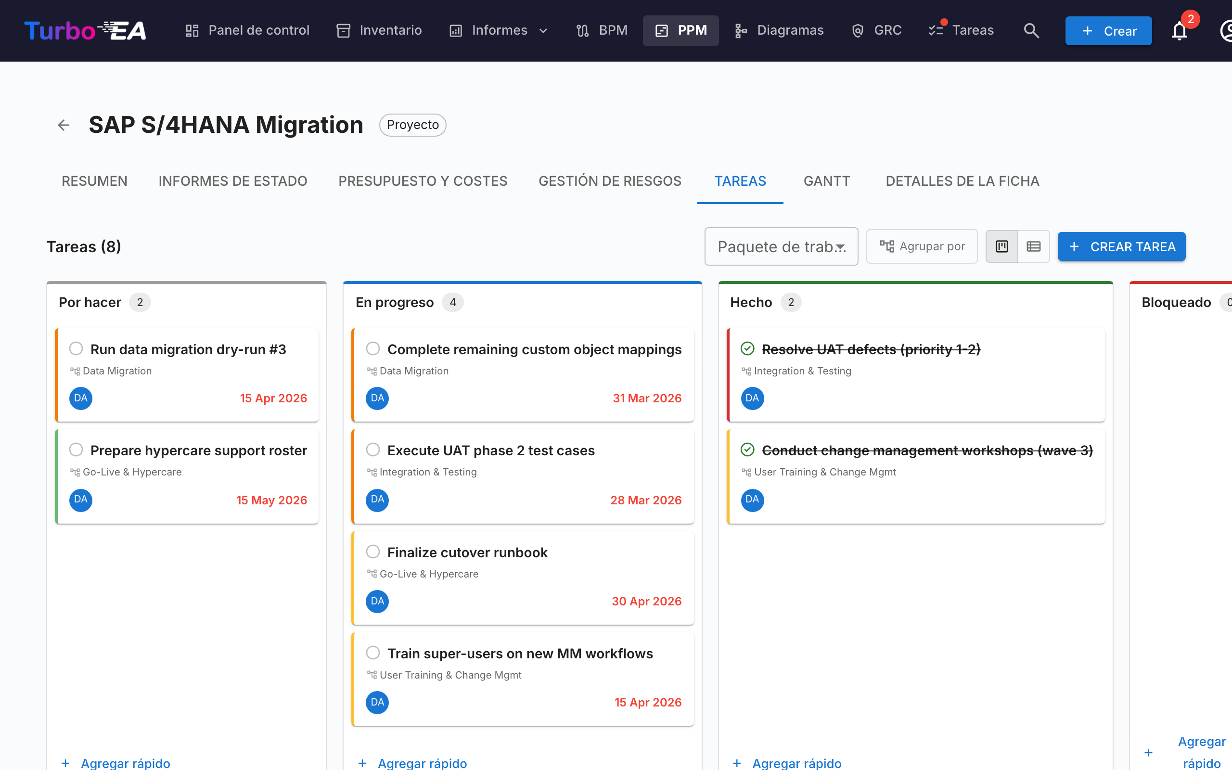Click the work package icon beside Data Migration on dry-run card
The width and height of the screenshot is (1232, 770).
pos(75,371)
